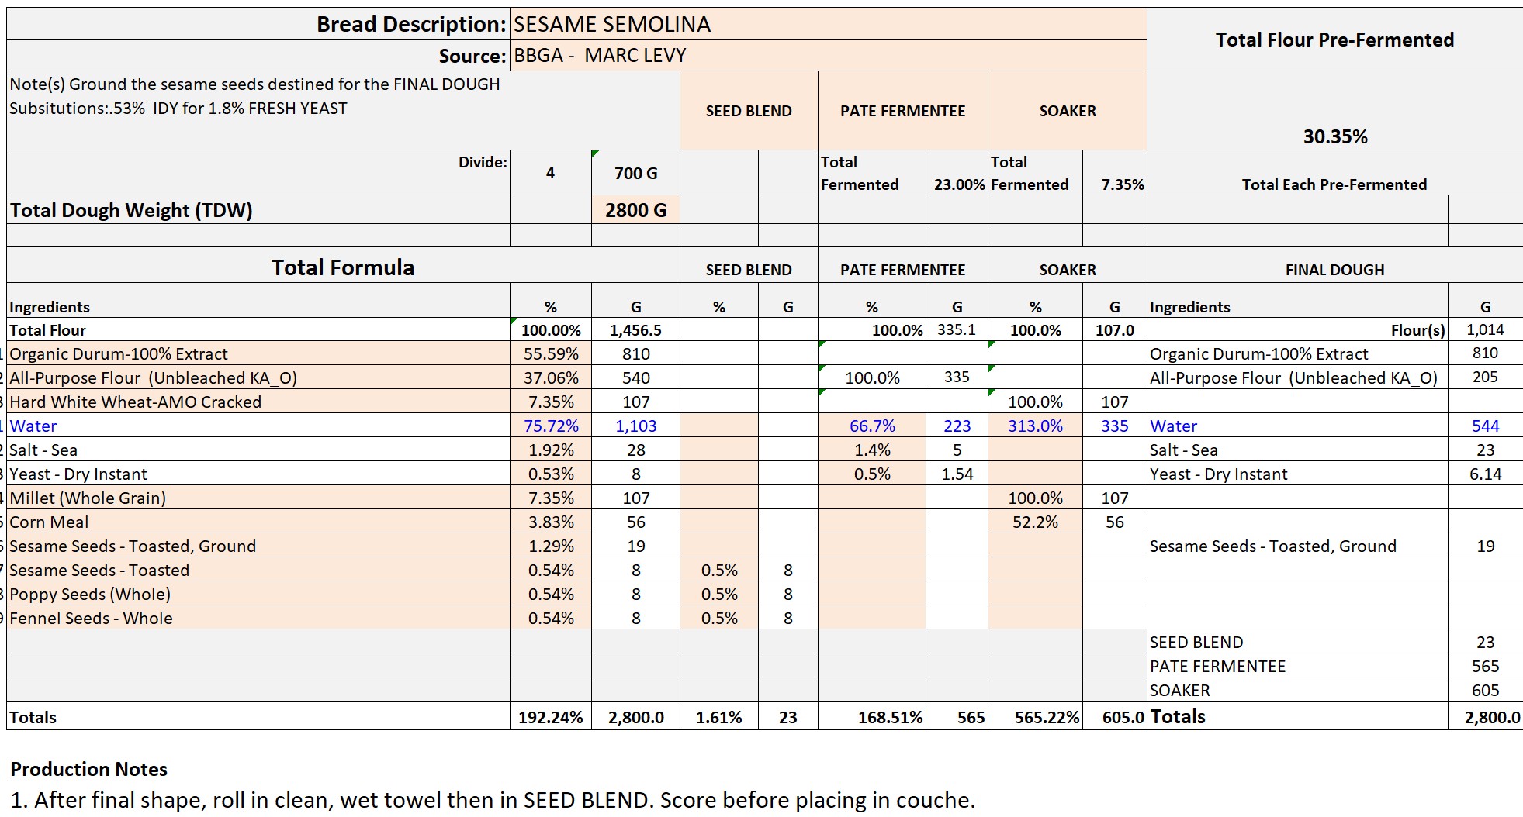Select the Water 75.72% percentage cell

(x=551, y=426)
